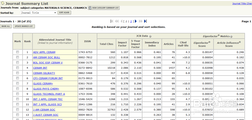Click total cites value 10218
The image size is (252, 120).
click(111, 68)
